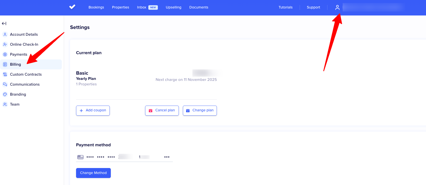Click the Custom Contracts document icon
Screen dimensions: 426x185
[5, 74]
